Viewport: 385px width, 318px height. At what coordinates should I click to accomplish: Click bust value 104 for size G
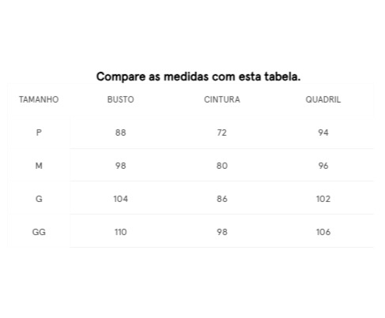pos(120,199)
